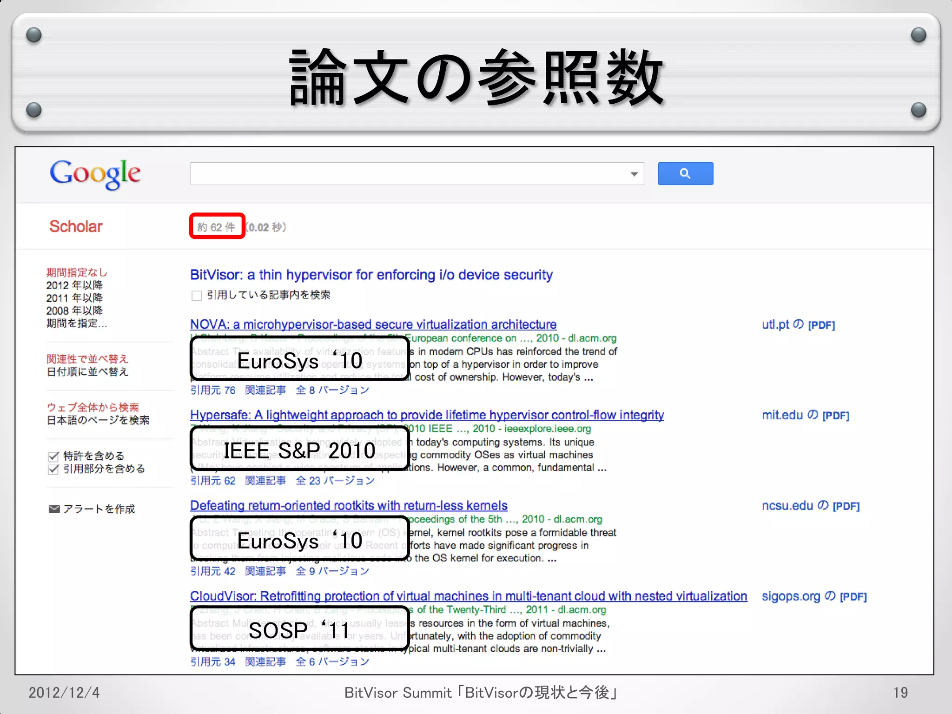The image size is (952, 714).
Task: Open 関連記事 for the NOVA result
Action: [x=265, y=390]
